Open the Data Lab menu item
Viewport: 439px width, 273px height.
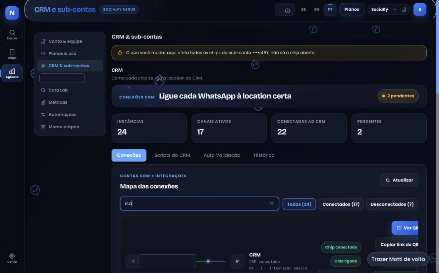click(70, 90)
